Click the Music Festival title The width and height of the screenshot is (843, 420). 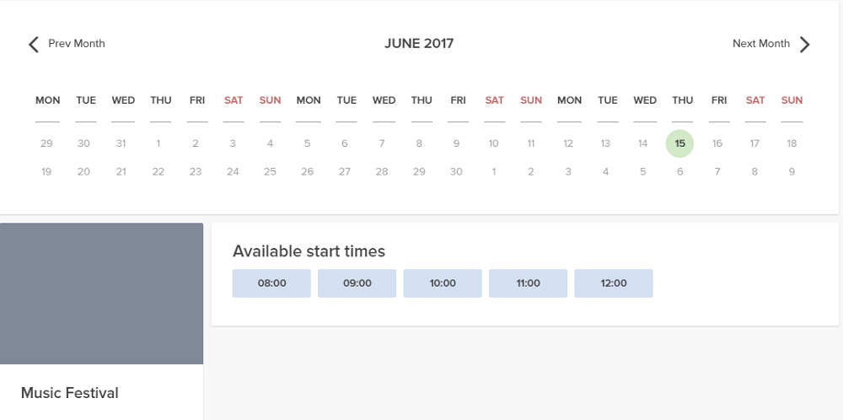pyautogui.click(x=69, y=393)
